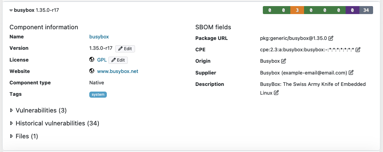Click the Edit button beside License
Image resolution: width=383 pixels, height=152 pixels.
(118, 60)
